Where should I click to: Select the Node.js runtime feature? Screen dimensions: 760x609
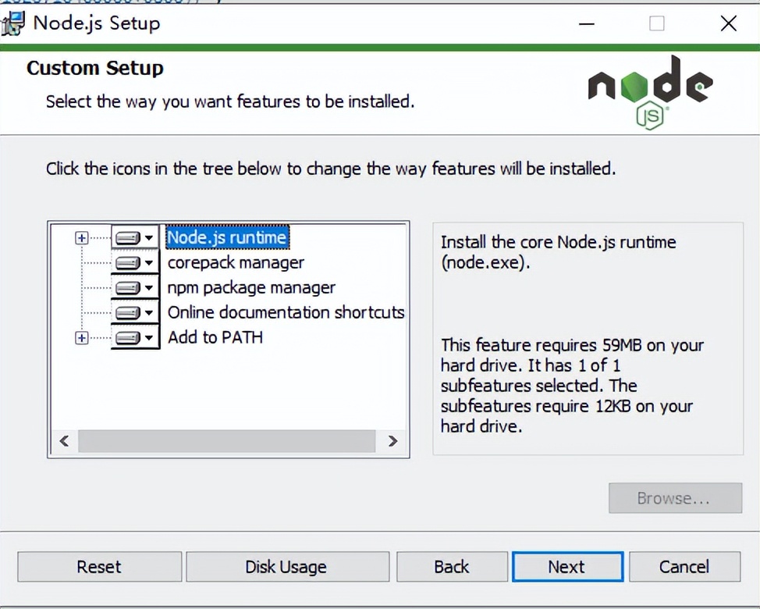click(x=227, y=237)
